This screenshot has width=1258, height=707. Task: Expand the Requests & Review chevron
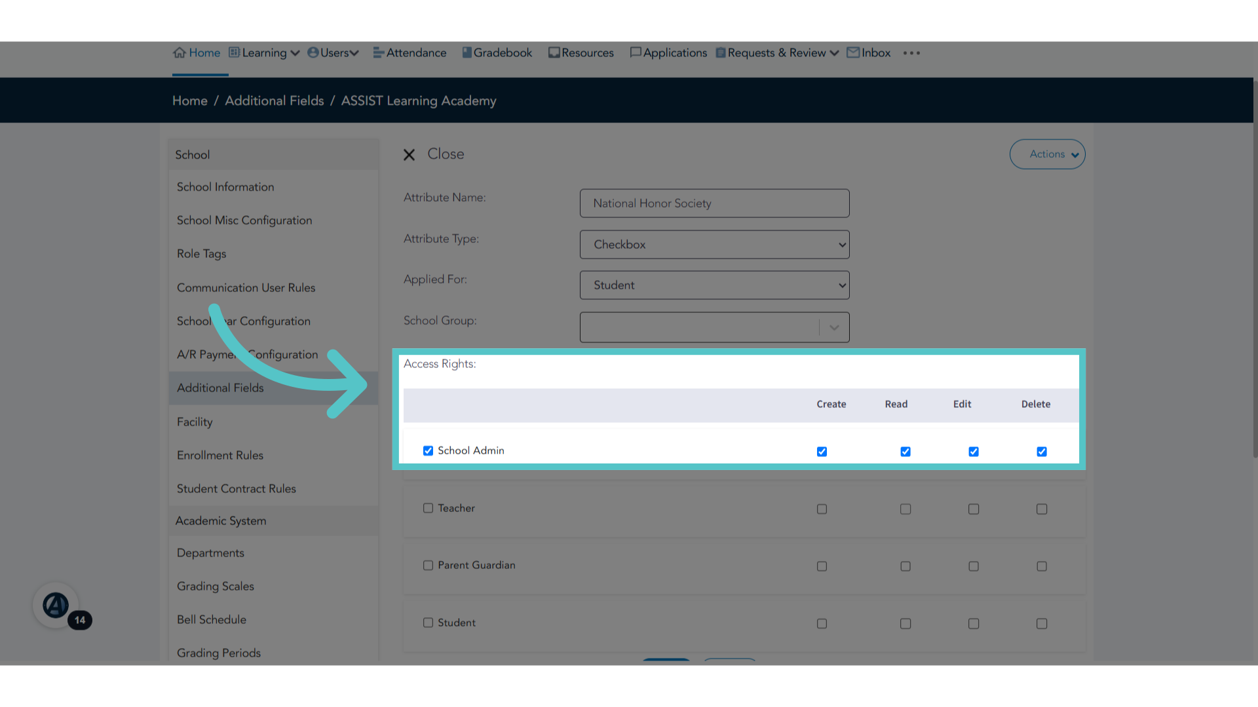click(x=834, y=53)
